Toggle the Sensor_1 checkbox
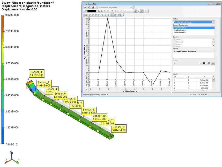 tap(174, 40)
